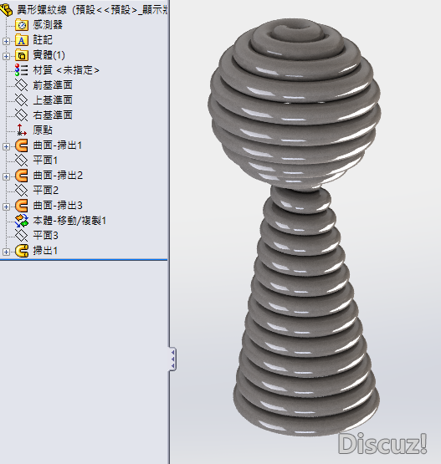Select the 前基準面 plane icon

22,85
